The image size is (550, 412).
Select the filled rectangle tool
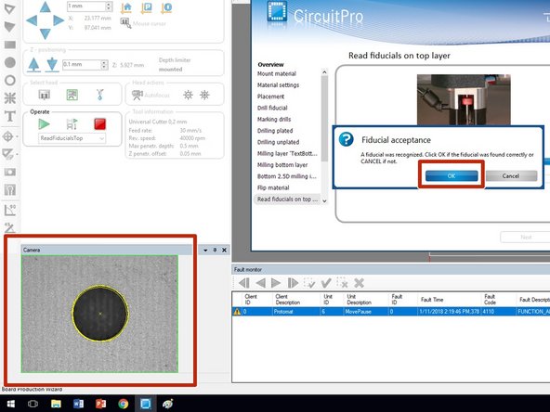(x=10, y=45)
